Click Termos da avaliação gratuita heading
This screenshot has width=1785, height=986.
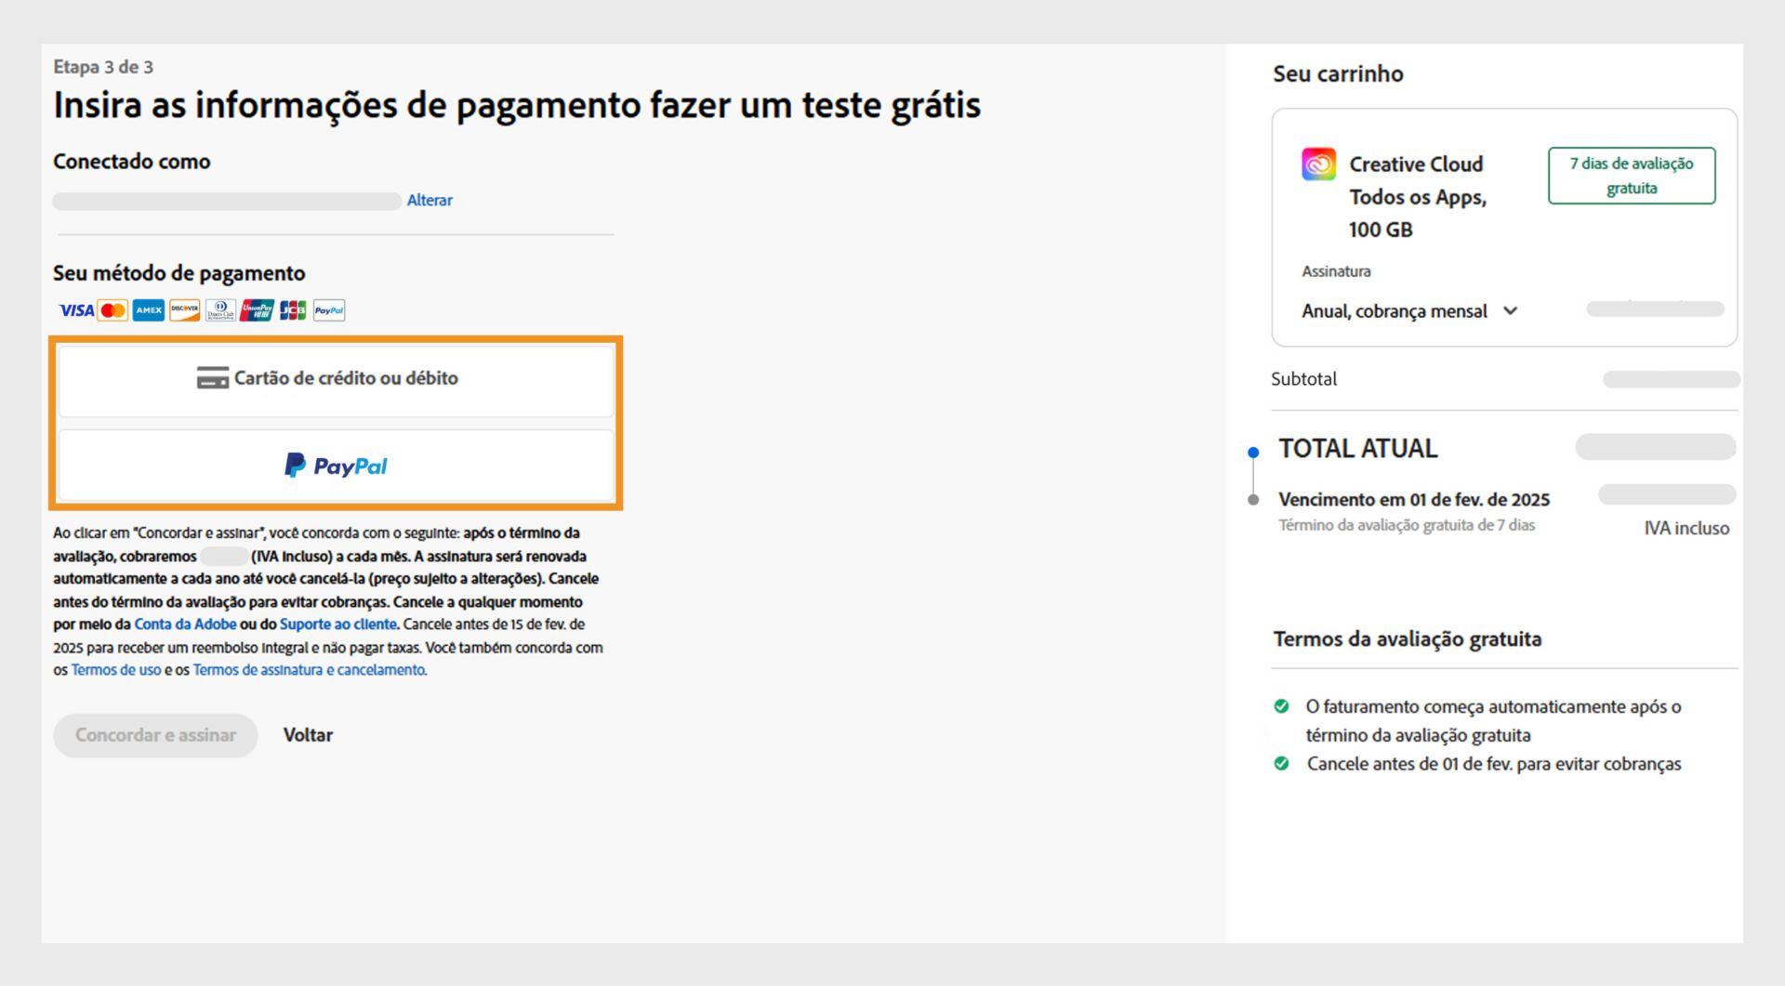pos(1407,639)
